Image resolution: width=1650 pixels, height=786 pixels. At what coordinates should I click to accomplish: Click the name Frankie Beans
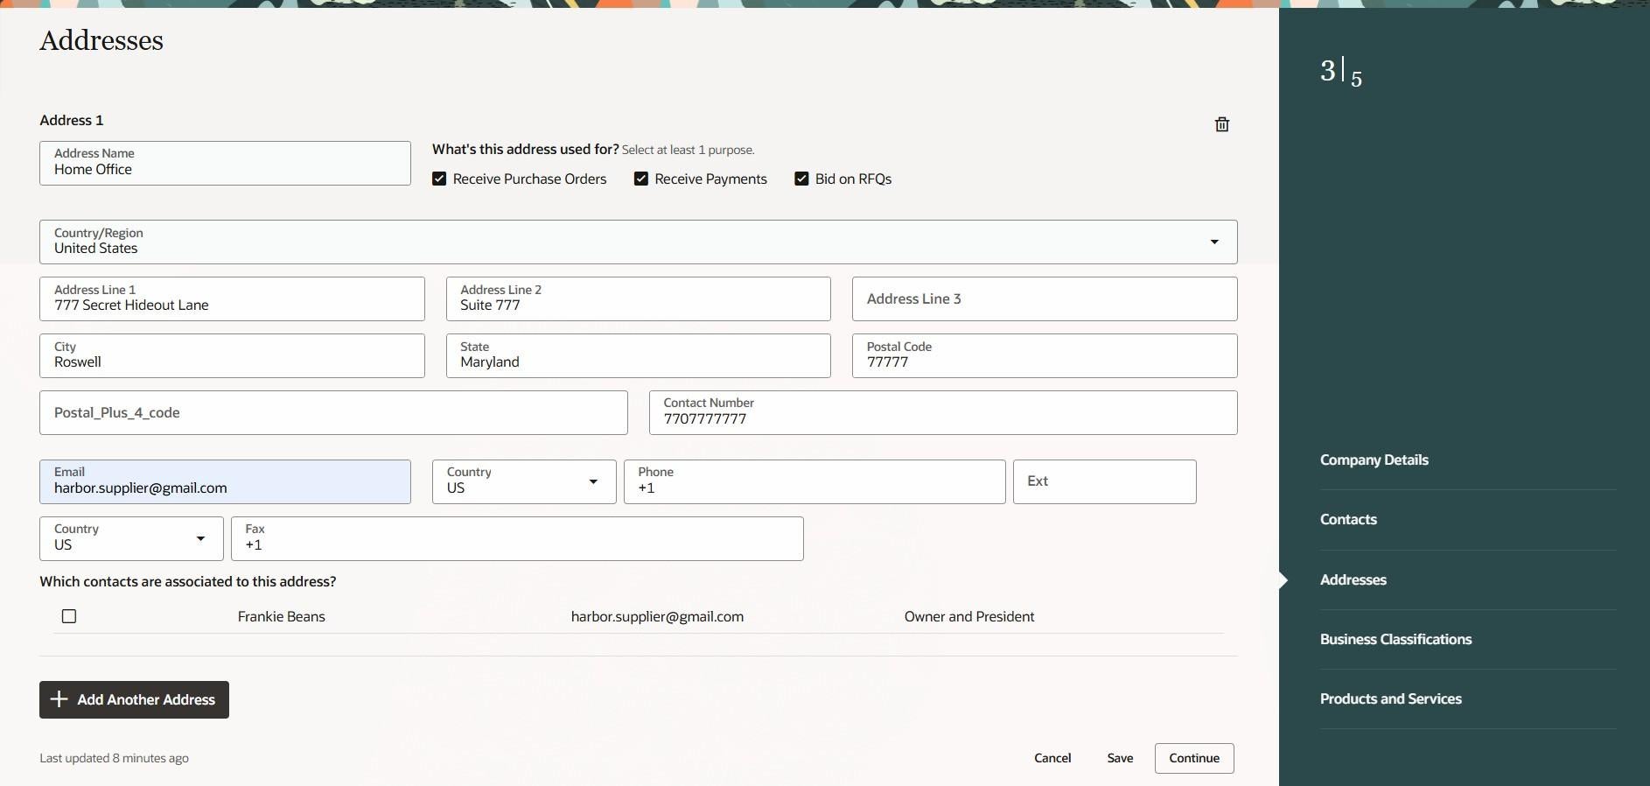click(281, 616)
